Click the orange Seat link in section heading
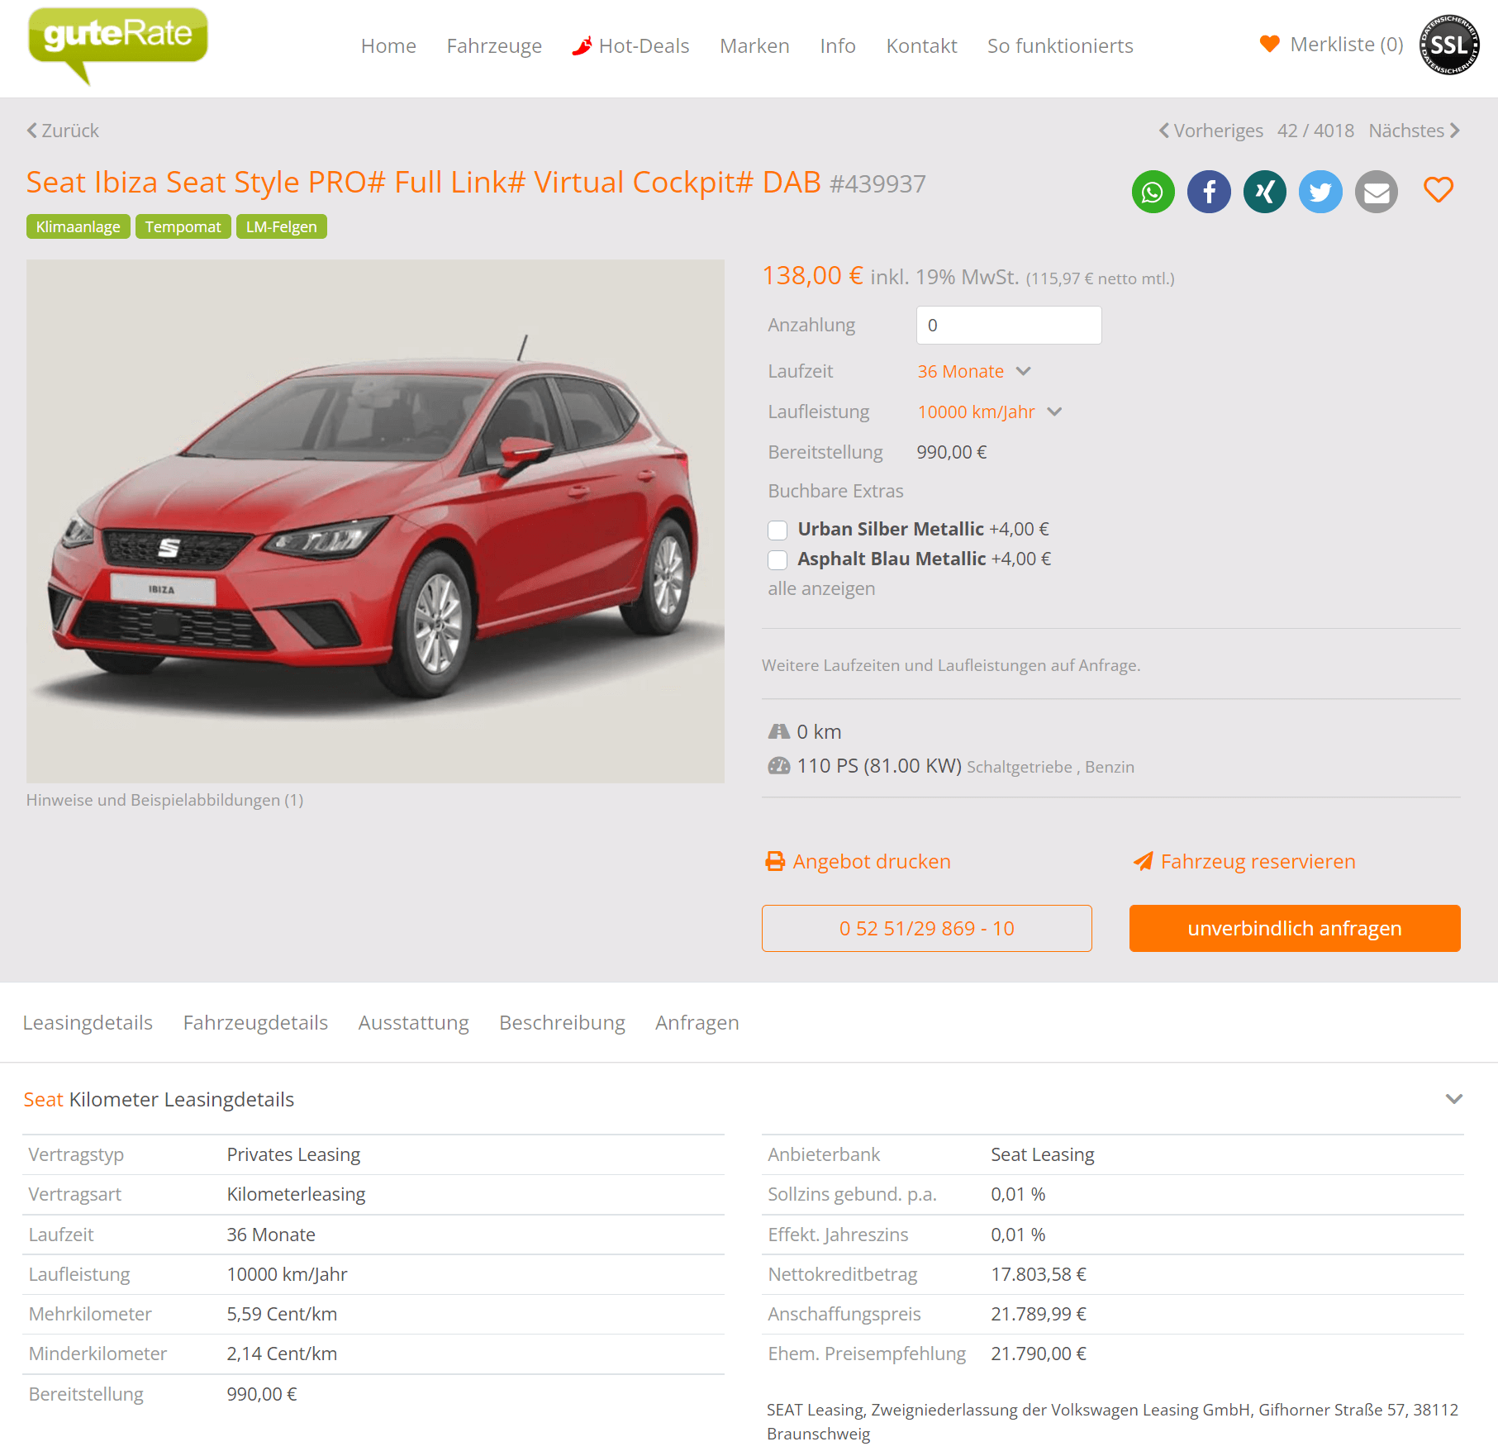The image size is (1498, 1456). click(43, 1100)
